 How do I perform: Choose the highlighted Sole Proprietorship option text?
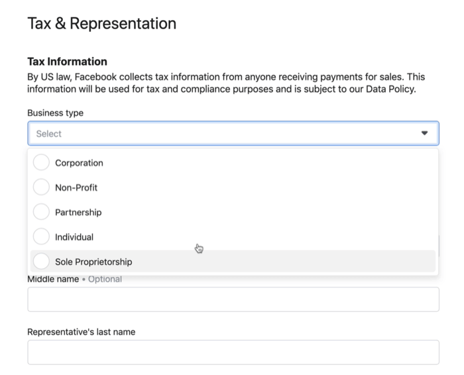(93, 262)
